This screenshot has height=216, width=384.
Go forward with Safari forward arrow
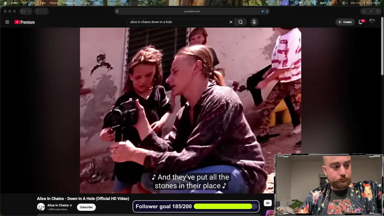pos(45,11)
